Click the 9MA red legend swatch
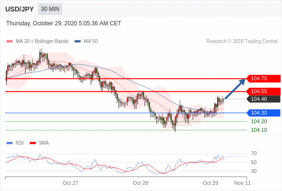 (33, 143)
